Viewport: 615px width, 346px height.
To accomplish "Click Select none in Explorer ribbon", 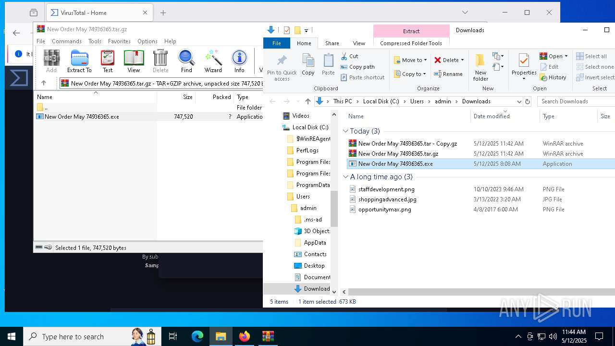I will pos(595,67).
